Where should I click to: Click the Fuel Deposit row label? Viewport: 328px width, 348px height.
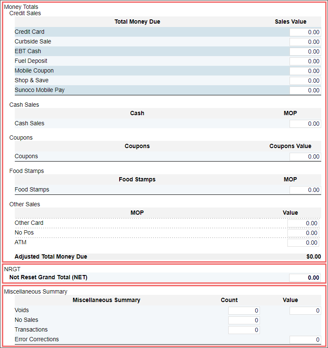tap(31, 61)
